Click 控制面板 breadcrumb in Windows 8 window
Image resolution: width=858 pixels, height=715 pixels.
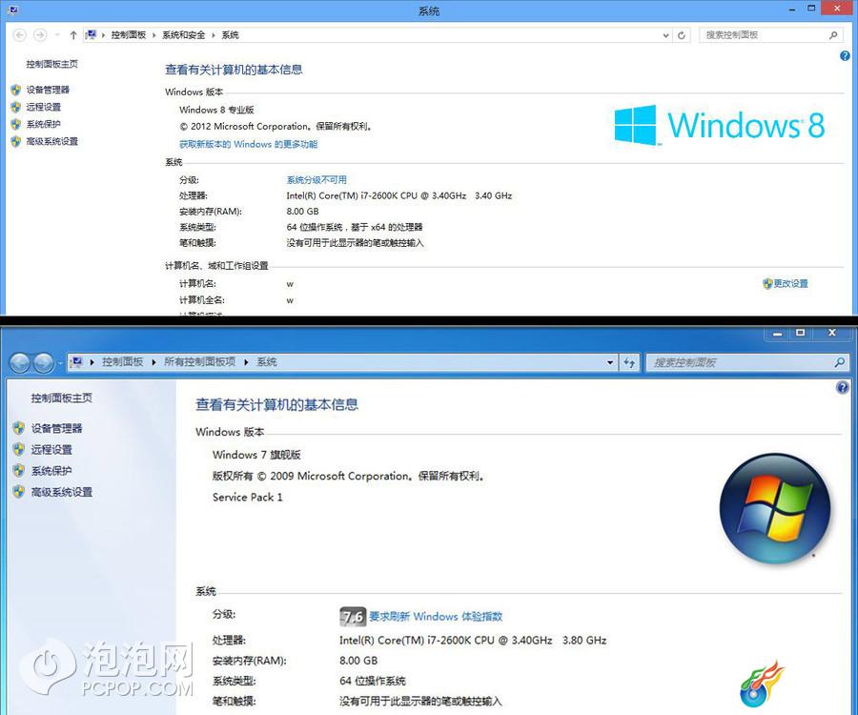coord(129,35)
